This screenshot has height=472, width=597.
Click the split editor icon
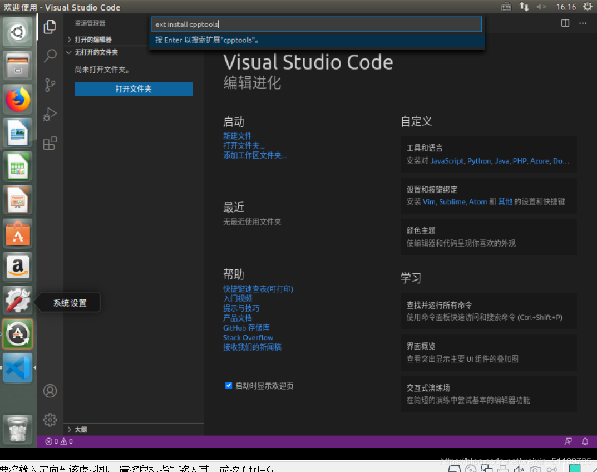565,23
